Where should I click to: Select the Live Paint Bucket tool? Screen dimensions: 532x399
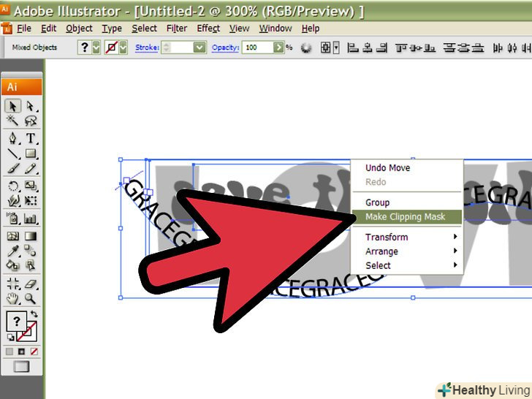click(13, 265)
